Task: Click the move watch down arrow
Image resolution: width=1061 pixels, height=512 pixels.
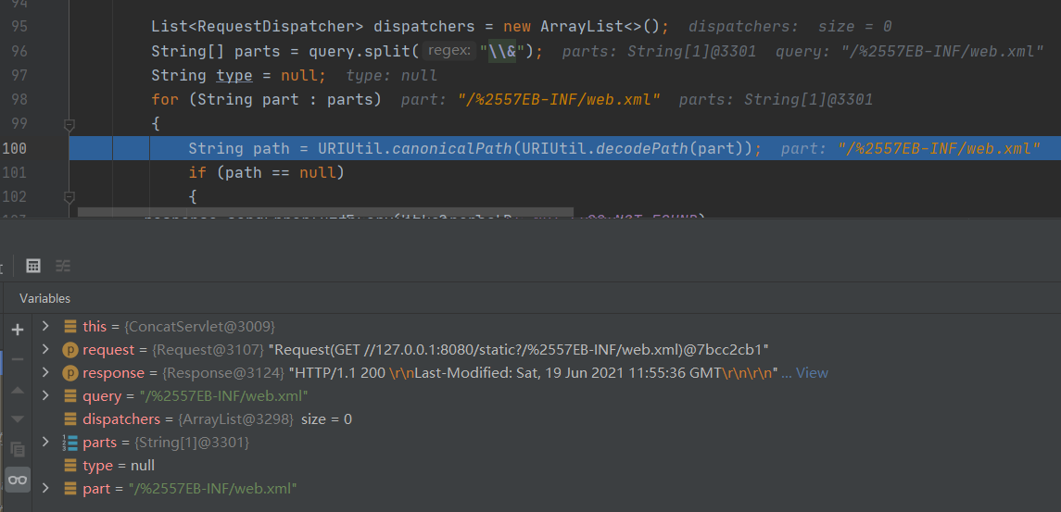Action: pyautogui.click(x=17, y=419)
